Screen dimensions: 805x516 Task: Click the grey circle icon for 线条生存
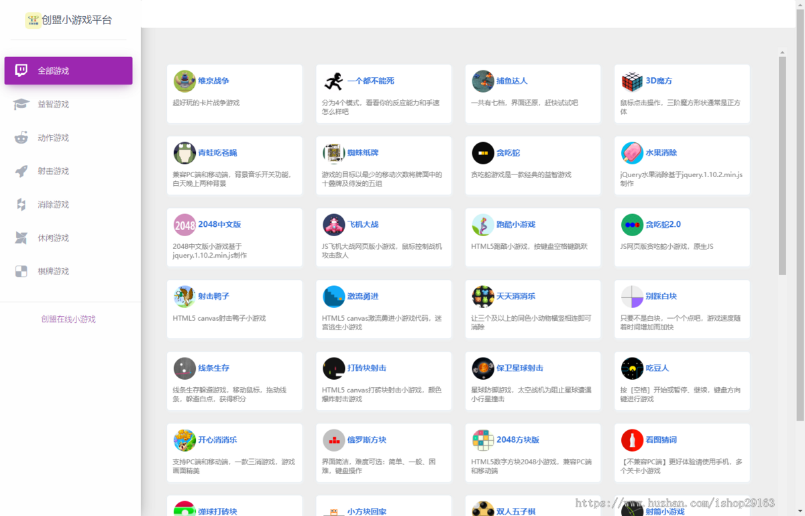pyautogui.click(x=184, y=368)
